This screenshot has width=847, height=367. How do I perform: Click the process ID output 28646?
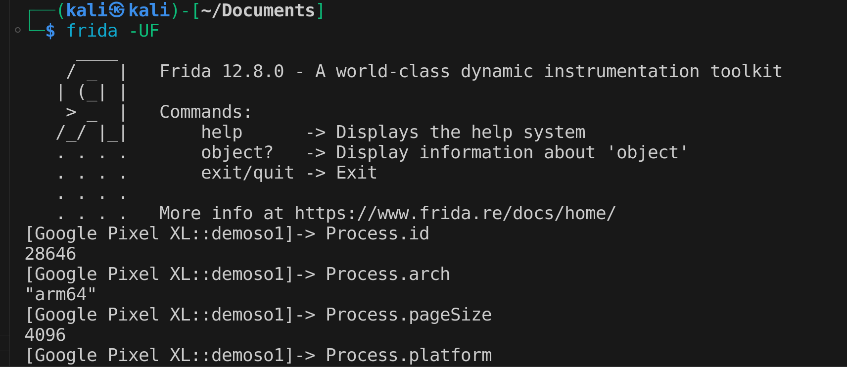click(50, 254)
